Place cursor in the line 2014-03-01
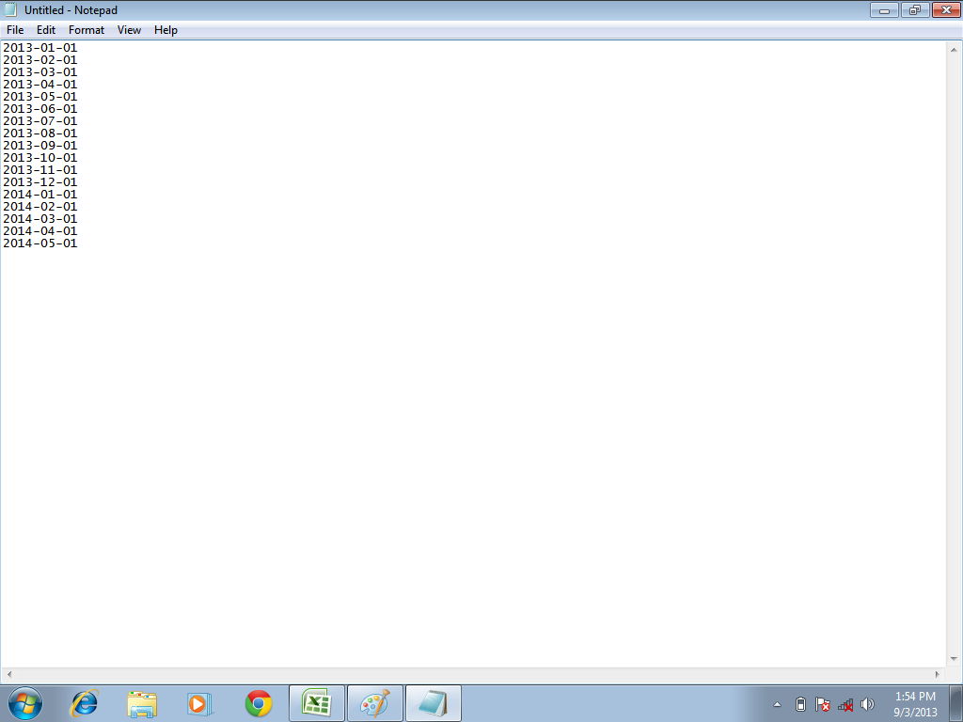 click(40, 219)
